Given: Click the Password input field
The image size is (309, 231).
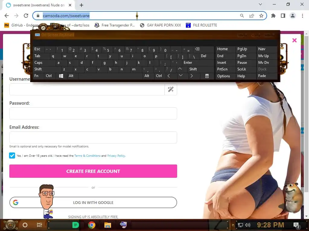Looking at the screenshot, I should pyautogui.click(x=93, y=113).
